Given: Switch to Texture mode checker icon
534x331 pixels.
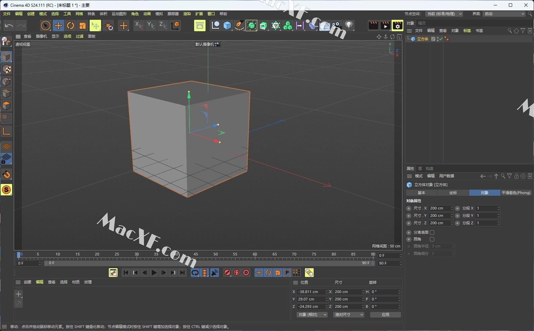Looking at the screenshot, I should (6, 69).
